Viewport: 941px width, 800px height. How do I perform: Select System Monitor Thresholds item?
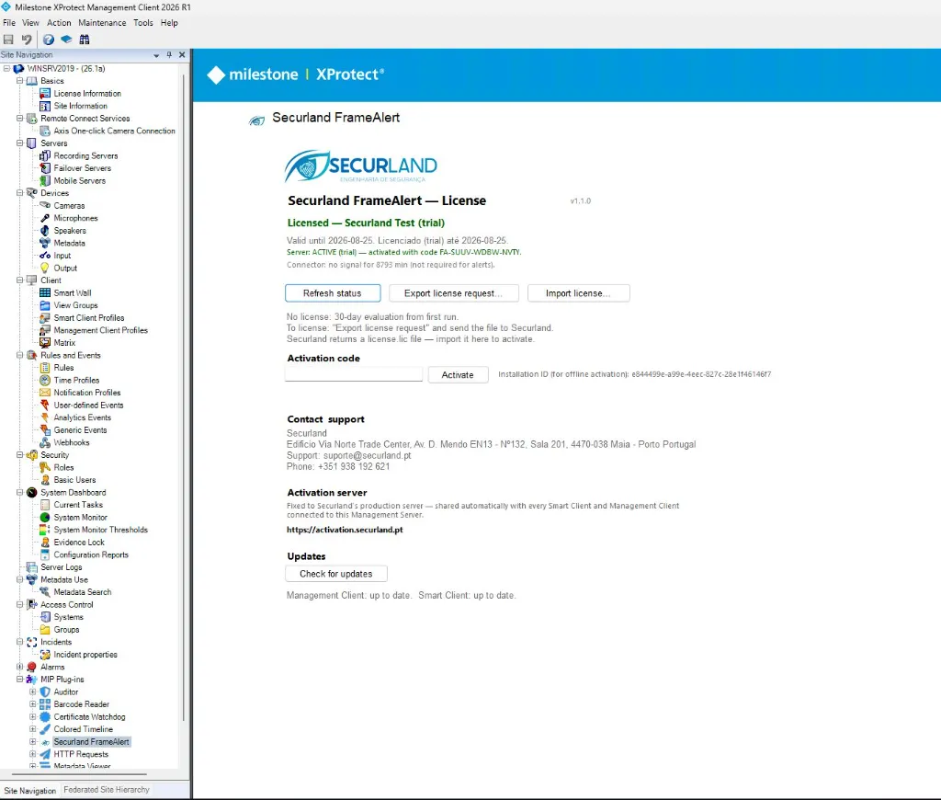coord(100,530)
